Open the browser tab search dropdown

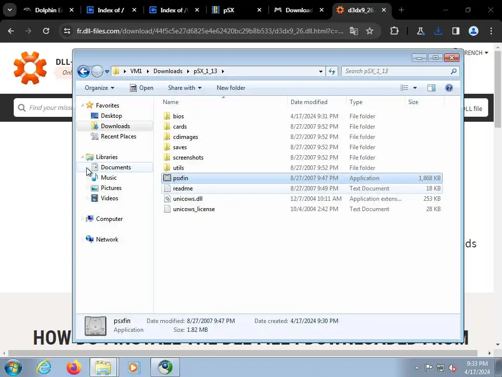tap(10, 10)
